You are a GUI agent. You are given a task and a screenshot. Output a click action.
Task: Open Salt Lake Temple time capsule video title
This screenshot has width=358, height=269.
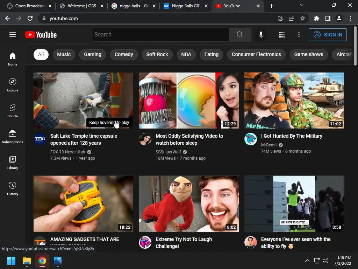click(84, 139)
